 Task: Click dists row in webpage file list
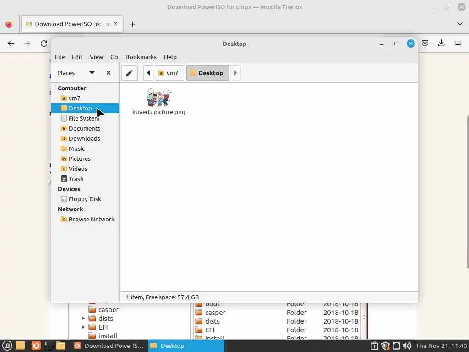tap(277, 321)
